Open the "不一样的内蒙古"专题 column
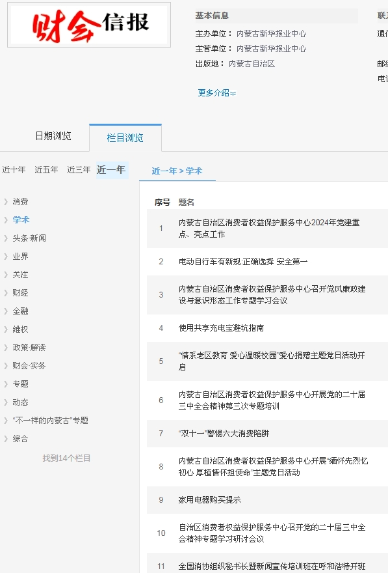The height and width of the screenshot is (573, 388). pos(50,421)
